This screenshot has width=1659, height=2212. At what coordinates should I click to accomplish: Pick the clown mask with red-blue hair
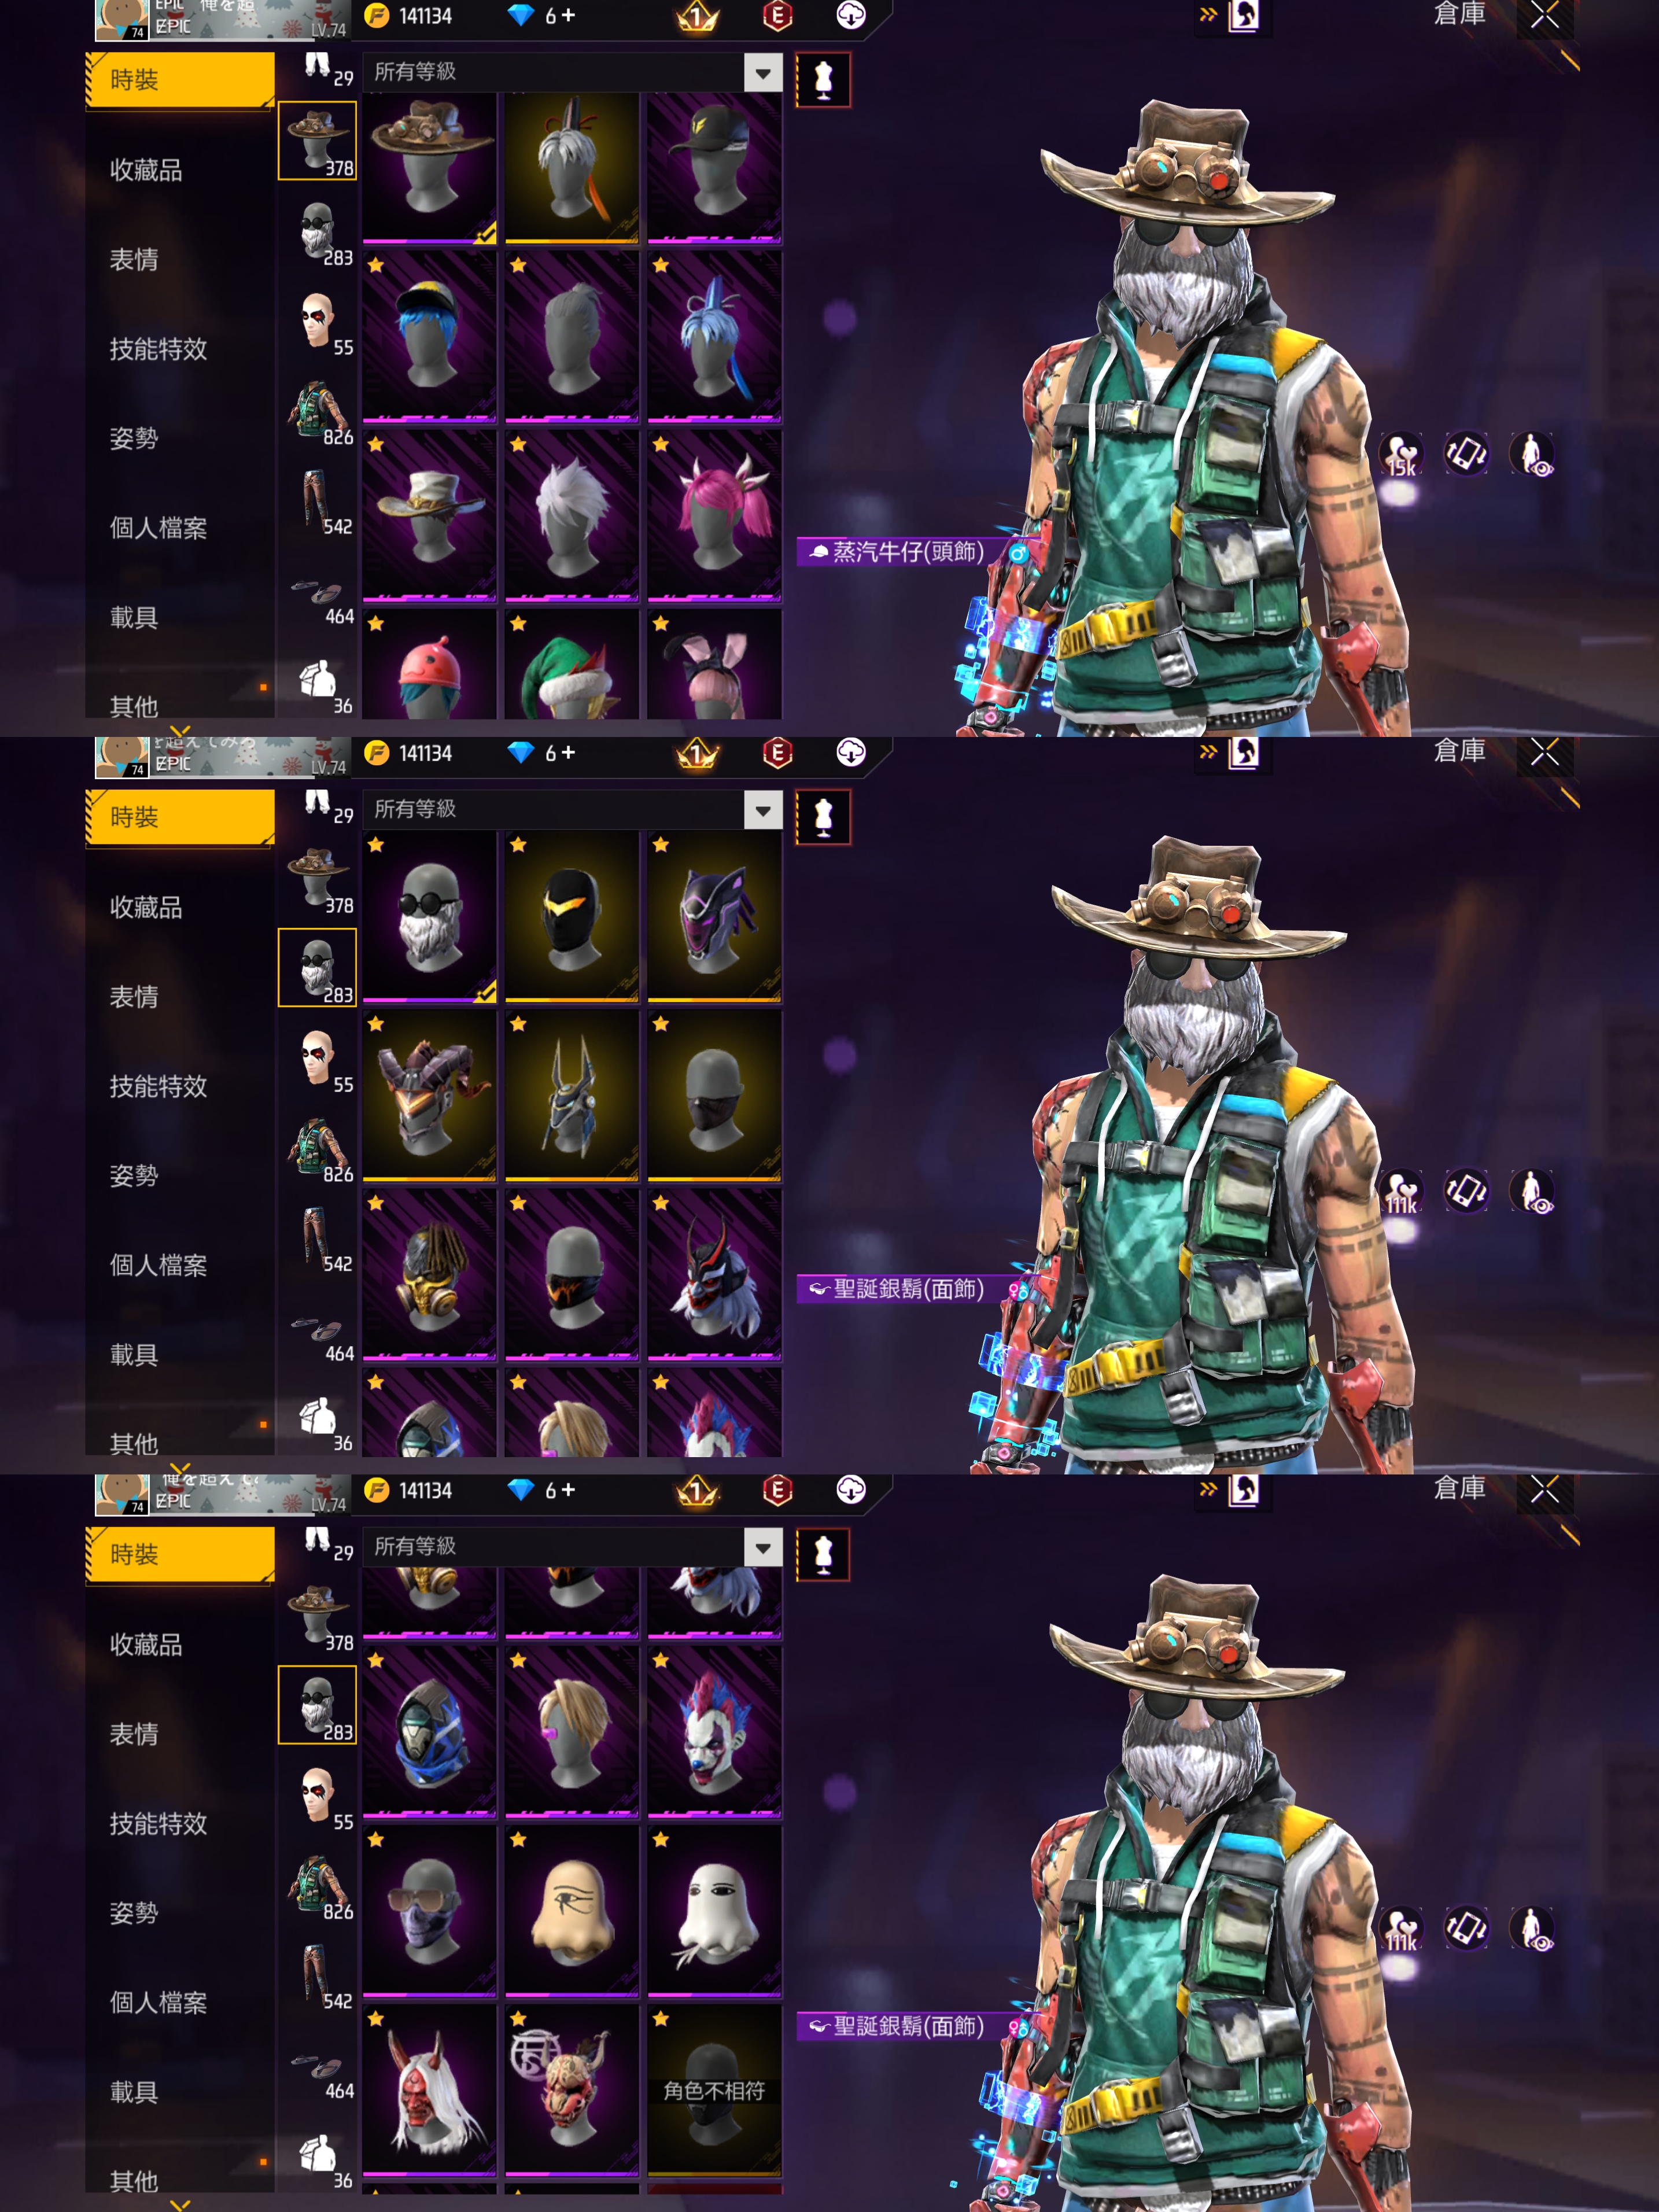point(714,1732)
